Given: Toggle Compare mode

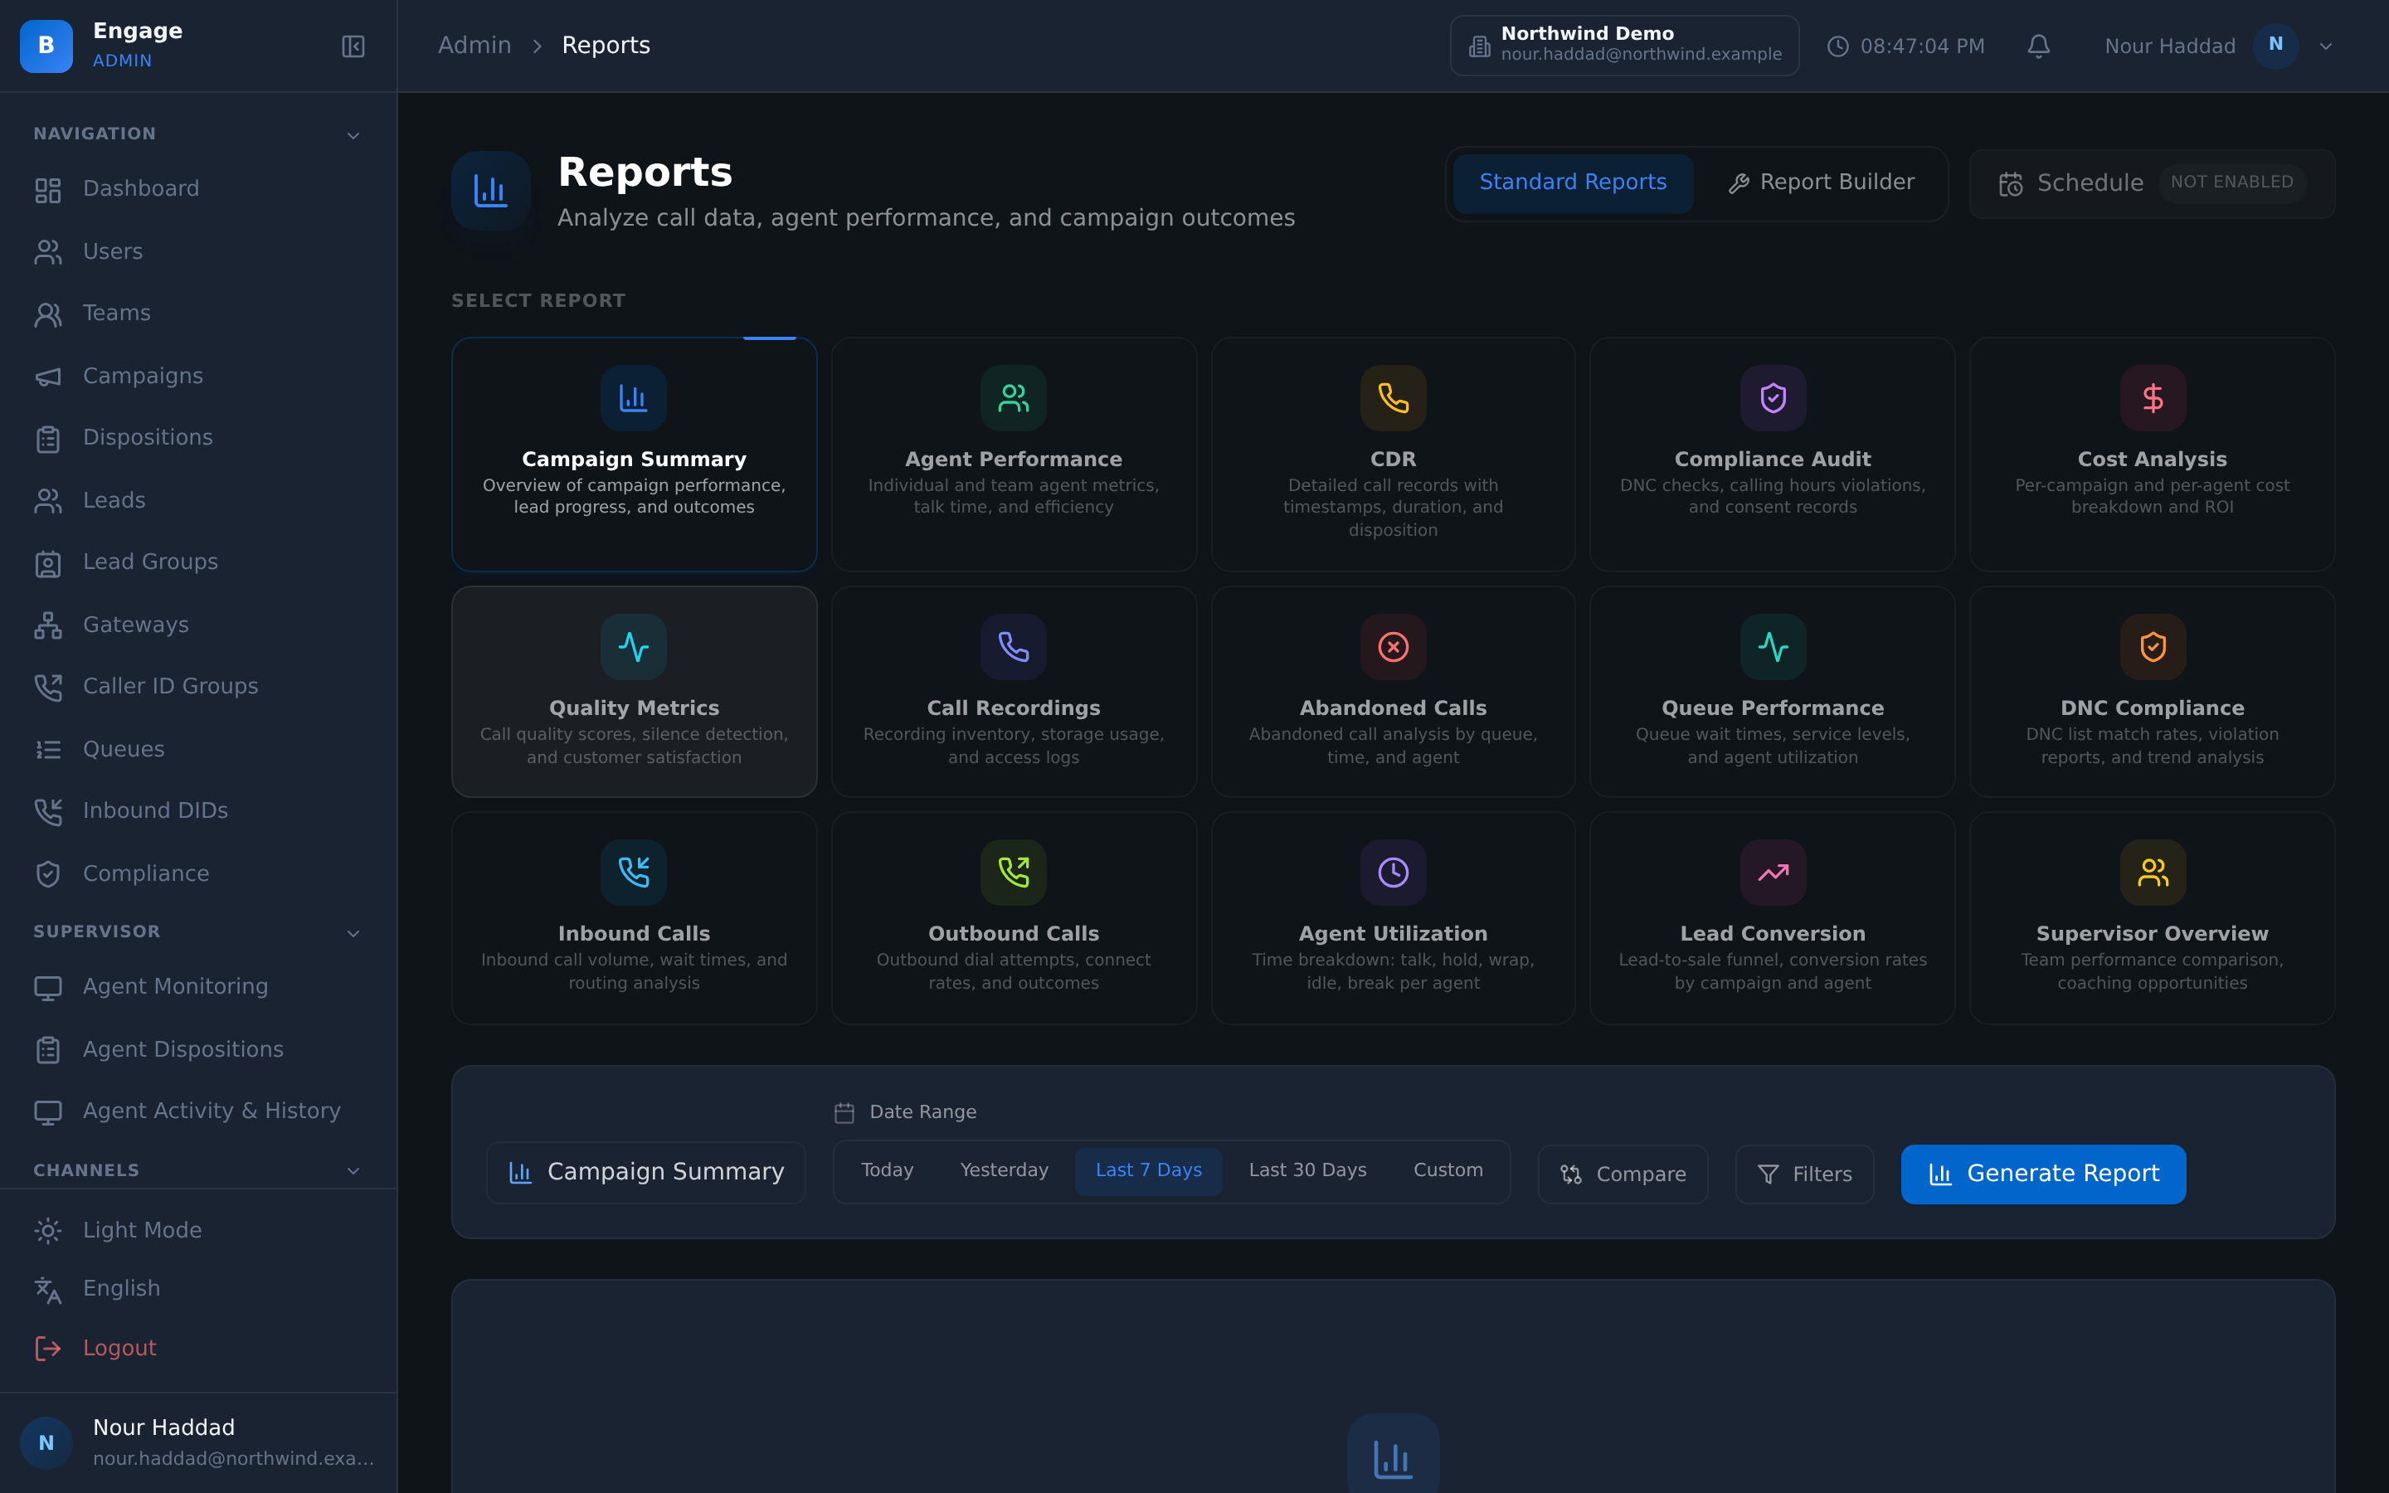Looking at the screenshot, I should point(1623,1174).
